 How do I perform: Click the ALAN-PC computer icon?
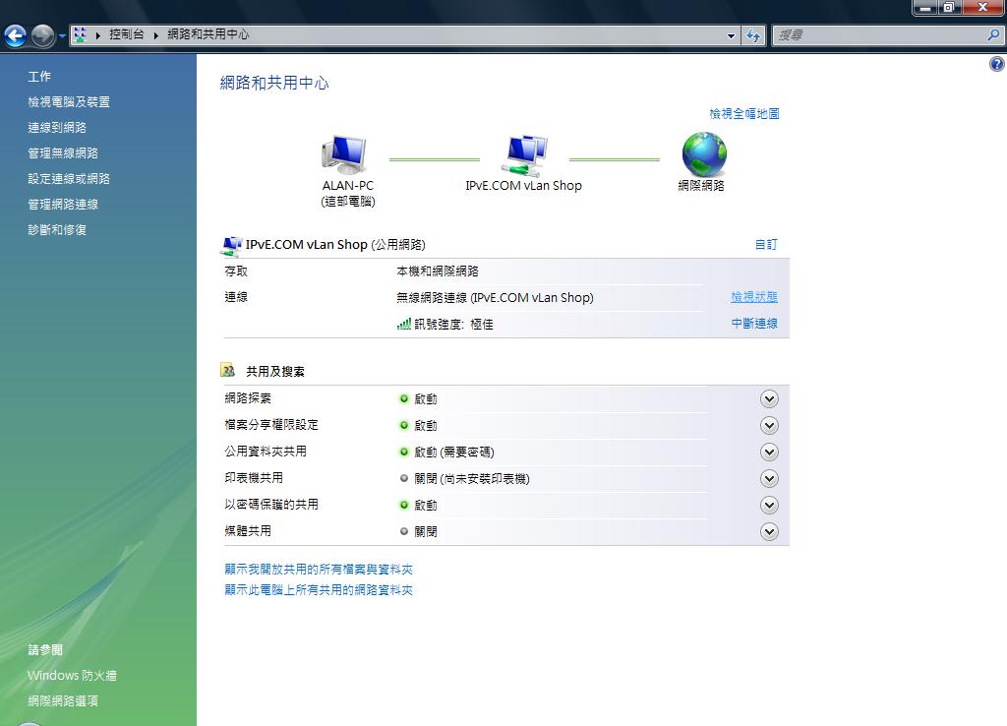coord(341,152)
